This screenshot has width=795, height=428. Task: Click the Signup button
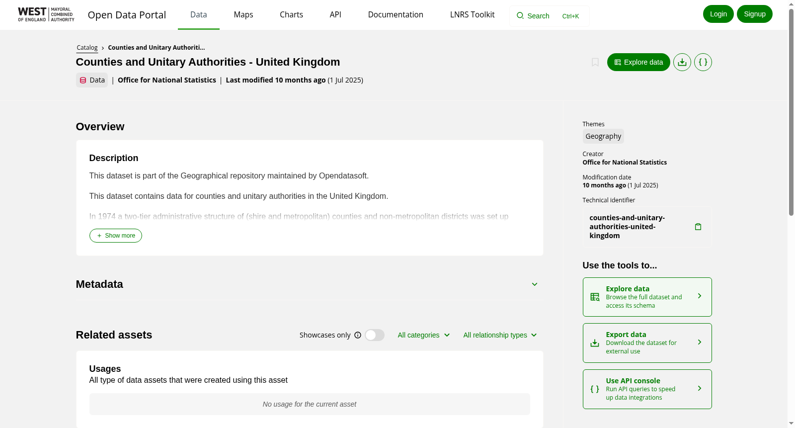click(x=755, y=14)
